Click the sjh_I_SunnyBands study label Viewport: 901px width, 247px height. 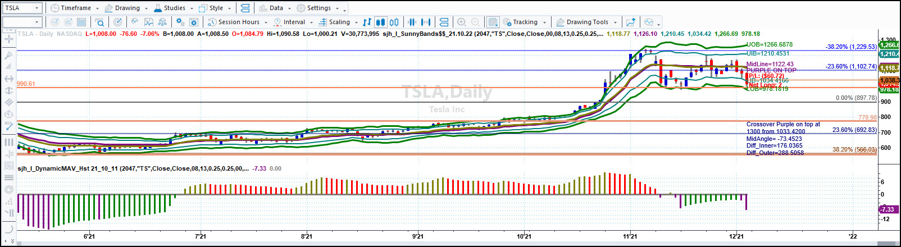click(x=493, y=34)
